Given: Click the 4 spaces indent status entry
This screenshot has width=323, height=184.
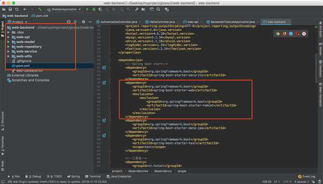Looking at the screenshot, I should pyautogui.click(x=302, y=182).
